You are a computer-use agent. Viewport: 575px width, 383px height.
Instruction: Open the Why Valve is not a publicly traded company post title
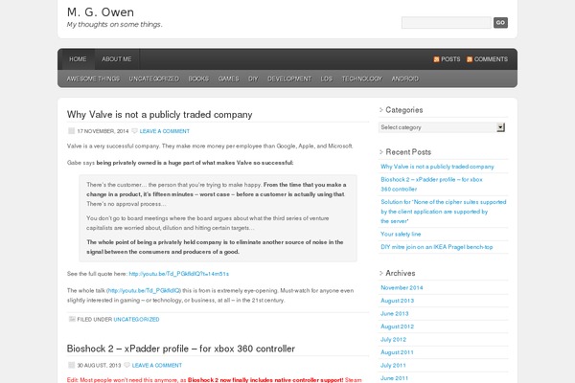159,114
